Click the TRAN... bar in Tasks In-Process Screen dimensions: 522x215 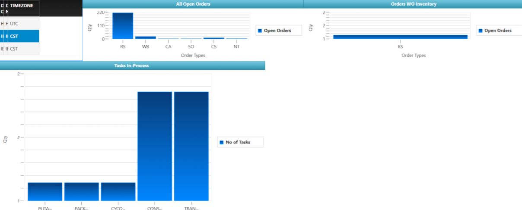pyautogui.click(x=191, y=146)
